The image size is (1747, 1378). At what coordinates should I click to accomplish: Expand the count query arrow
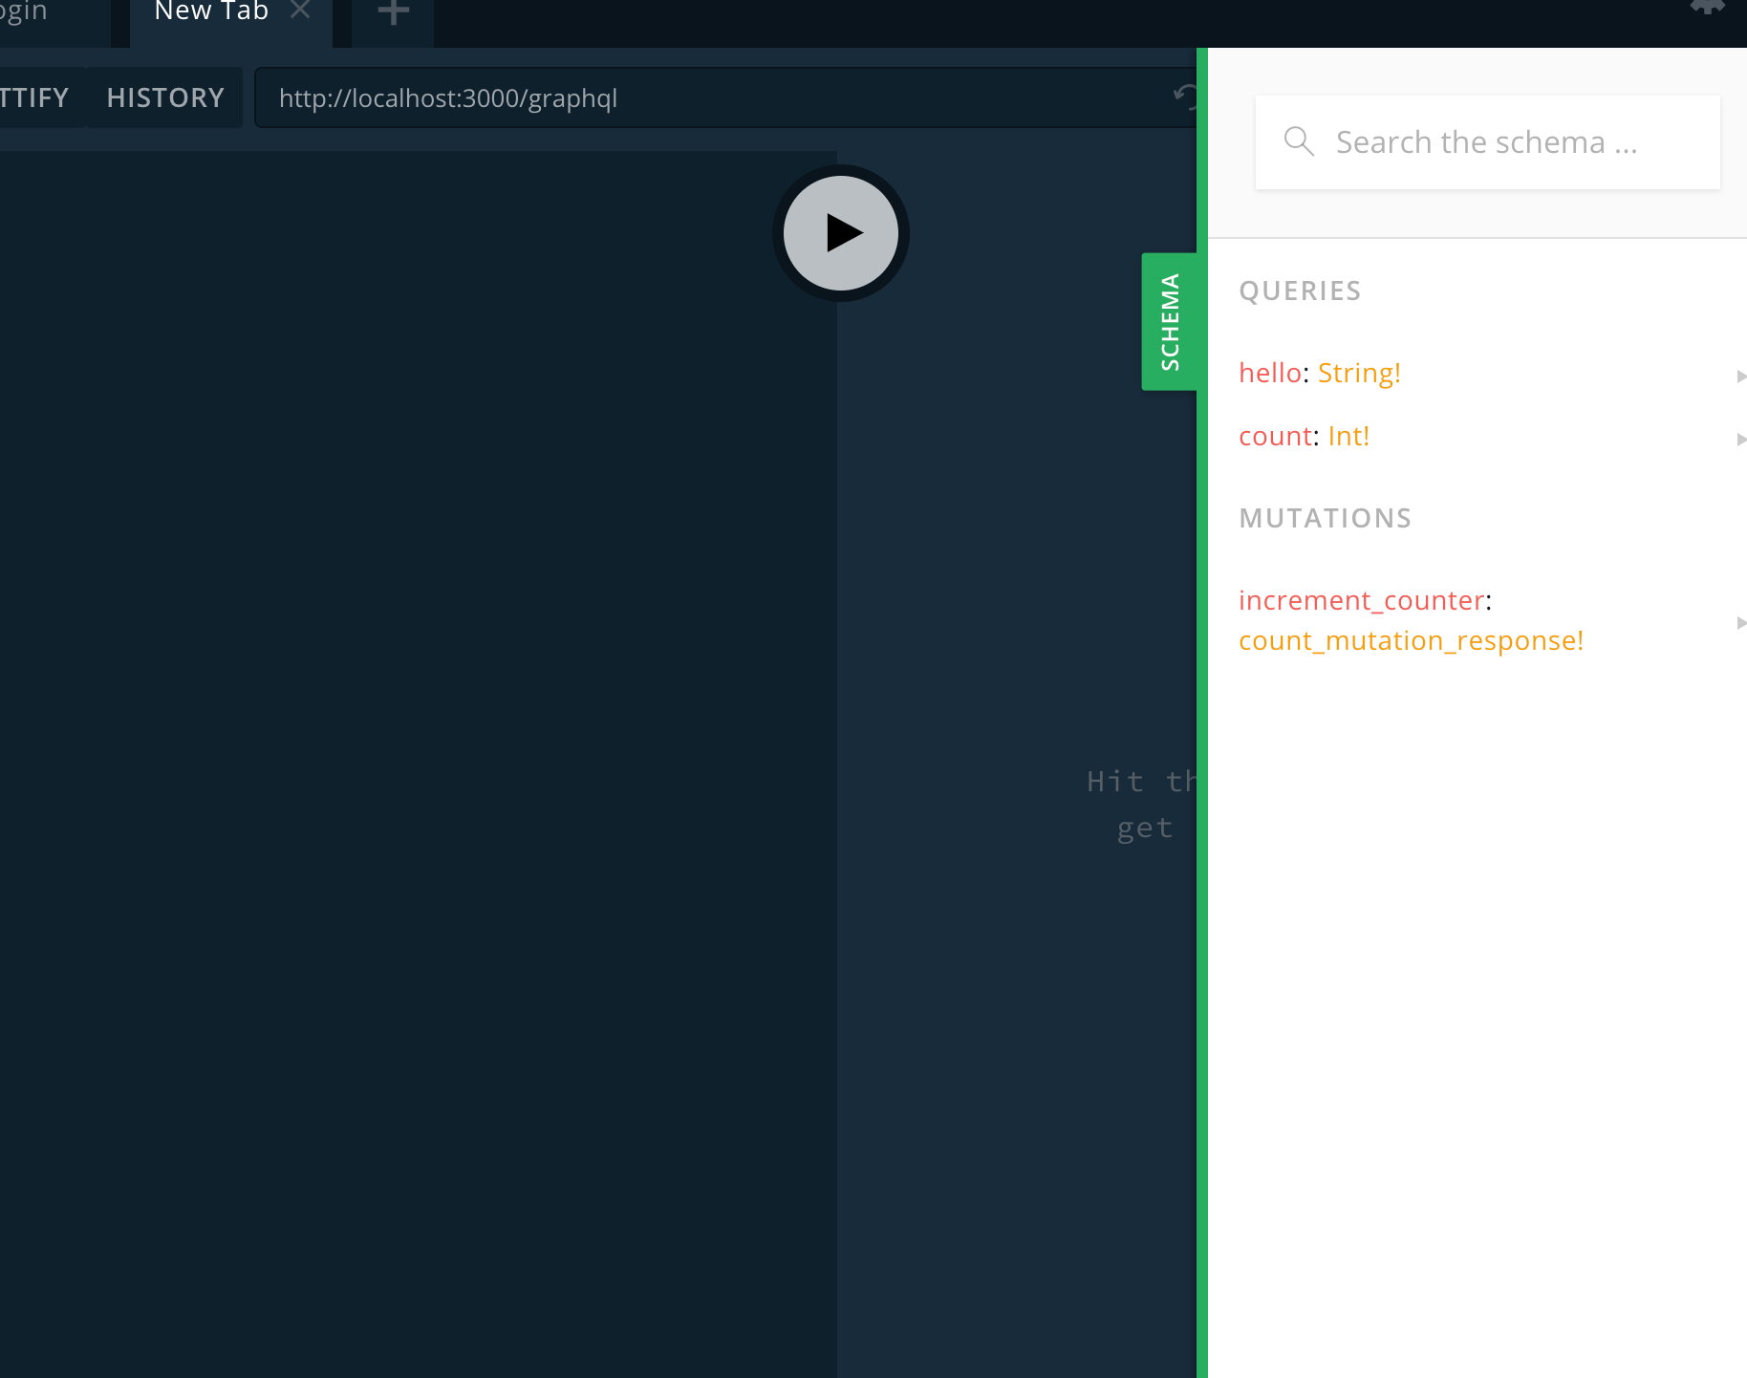point(1741,439)
